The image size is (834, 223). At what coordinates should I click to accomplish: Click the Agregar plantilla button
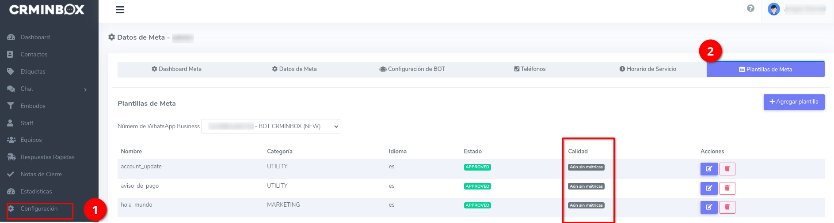pos(793,102)
